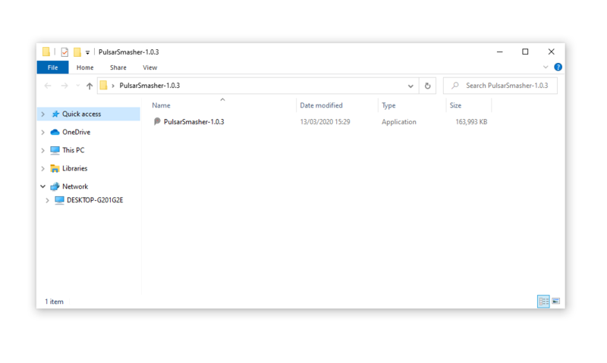Click the search magnifier icon
The height and width of the screenshot is (363, 607).
(x=455, y=86)
